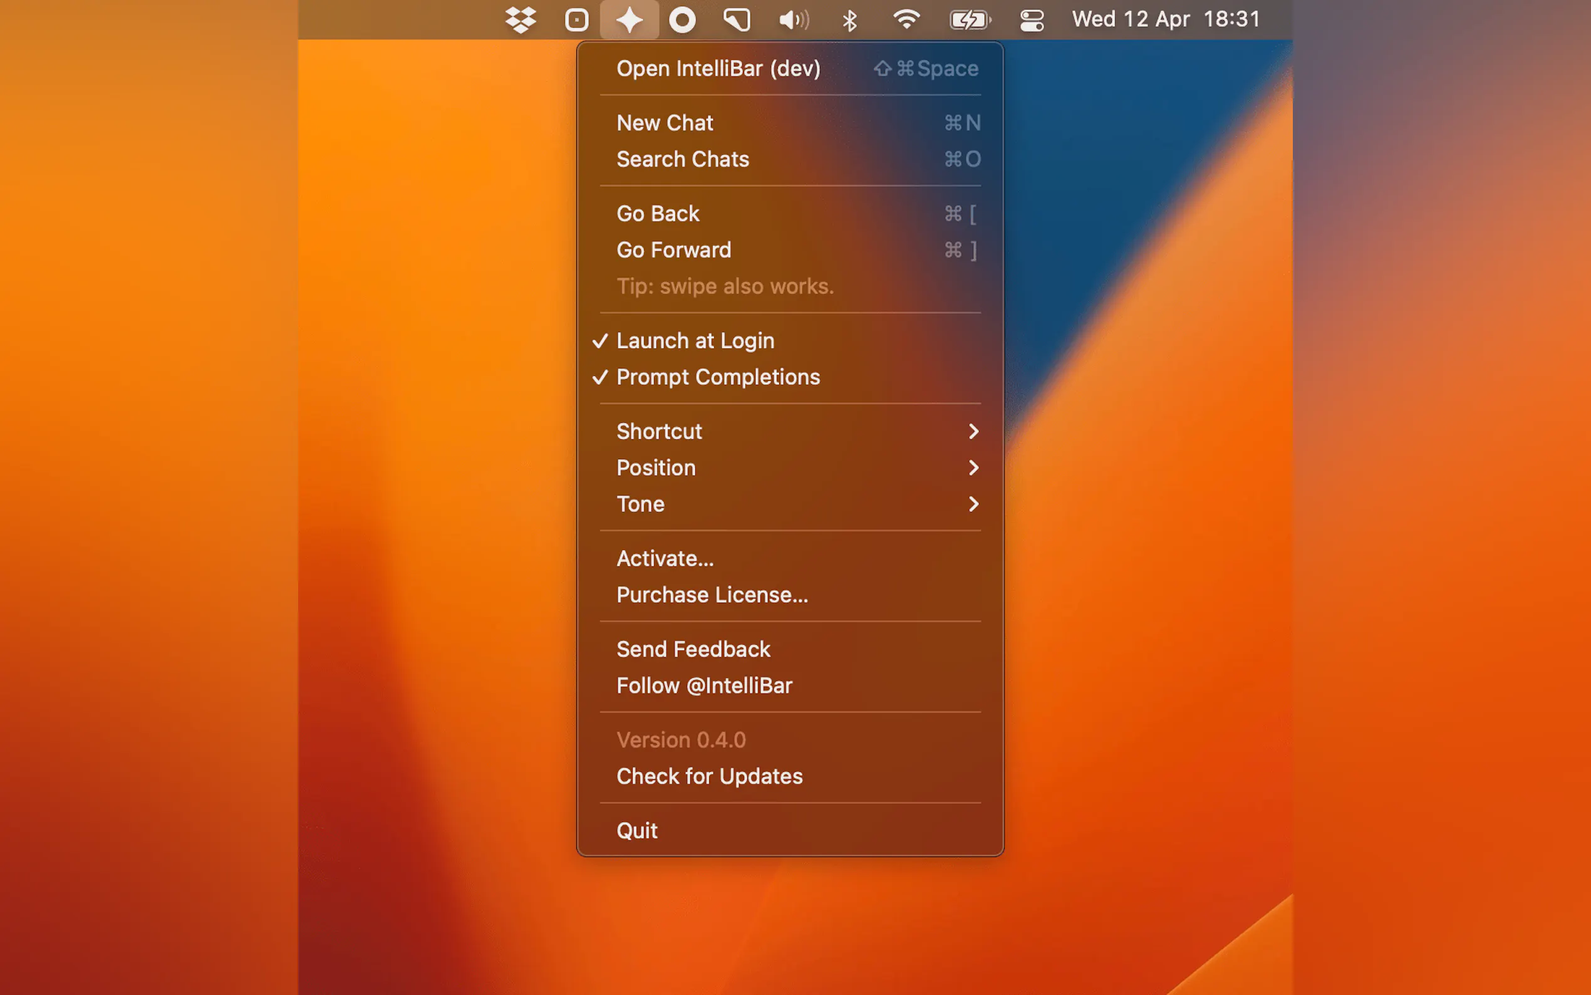Viewport: 1591px width, 995px height.
Task: Open the Bluetooth status menu
Action: (x=849, y=20)
